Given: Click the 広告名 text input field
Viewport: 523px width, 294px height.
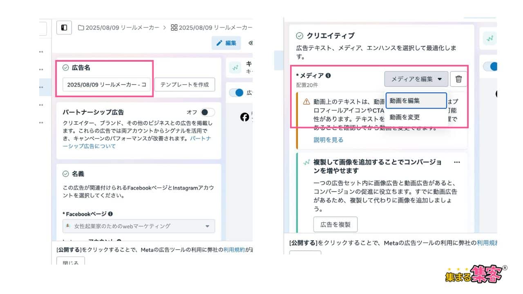Looking at the screenshot, I should 106,85.
